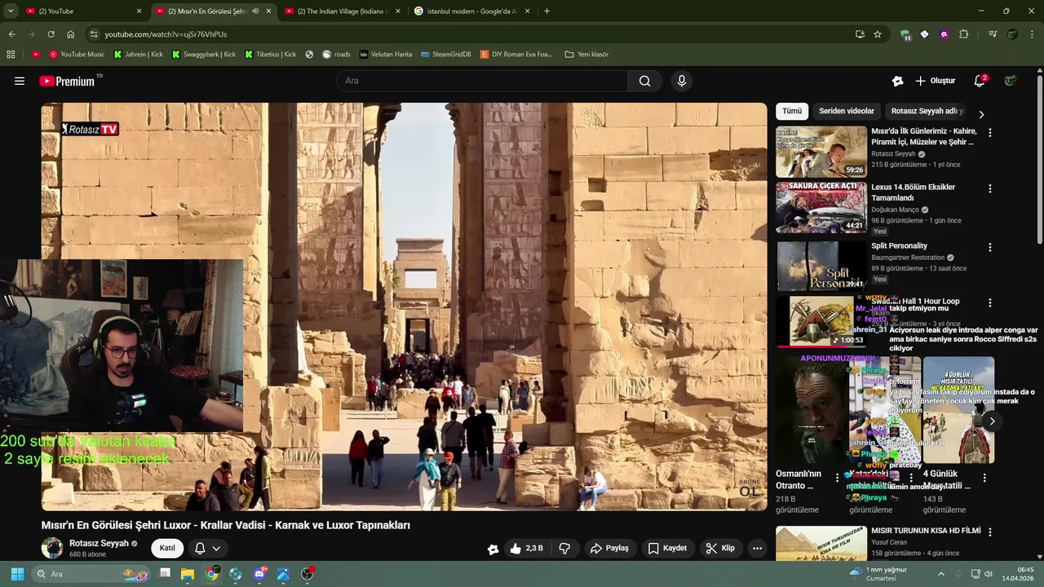Viewport: 1044px width, 587px height.
Task: Mute the audio icon on Mısır'ın tab
Action: [255, 11]
